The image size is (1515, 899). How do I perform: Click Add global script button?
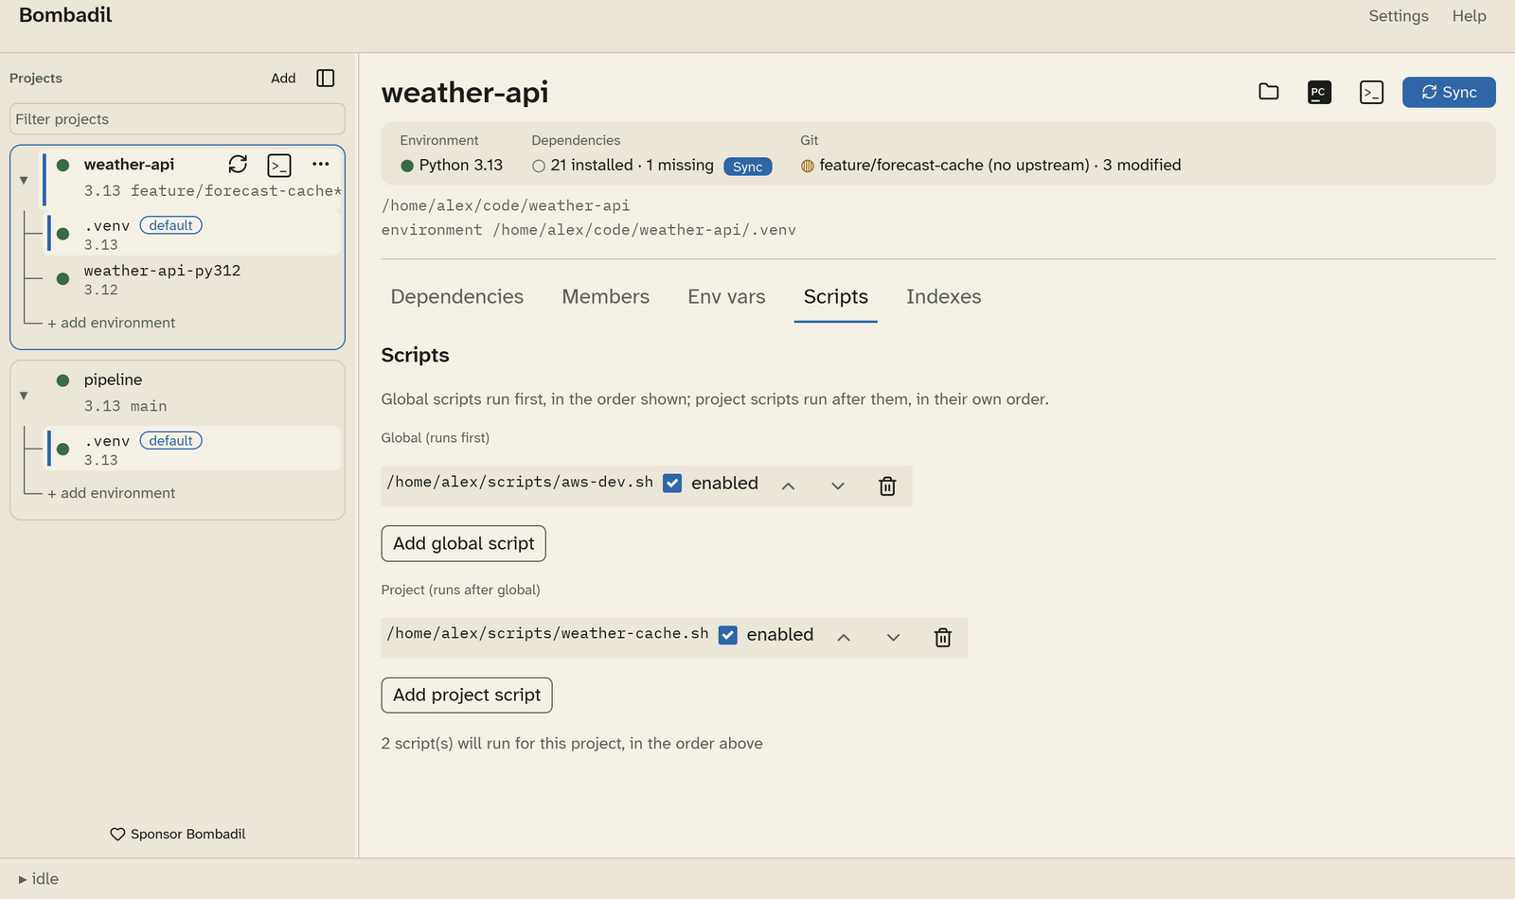pos(464,543)
